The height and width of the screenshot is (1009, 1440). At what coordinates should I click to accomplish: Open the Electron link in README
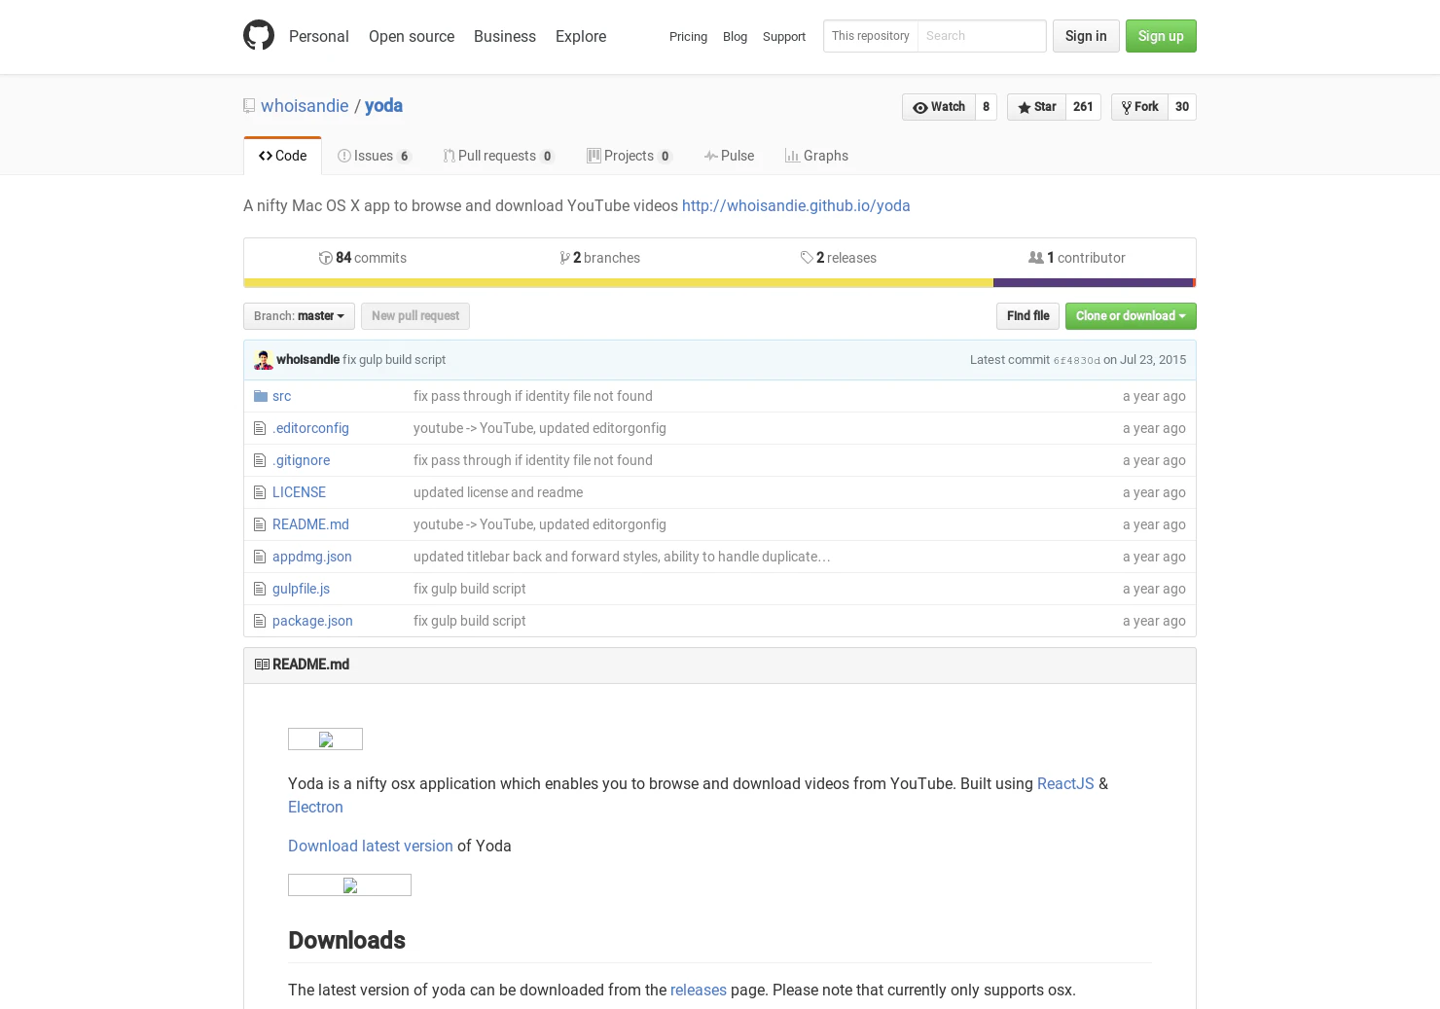click(x=315, y=808)
